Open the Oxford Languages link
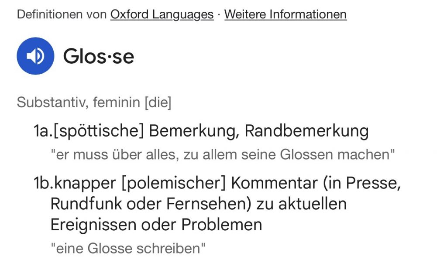Image resolution: width=447 pixels, height=263 pixels. [x=162, y=14]
